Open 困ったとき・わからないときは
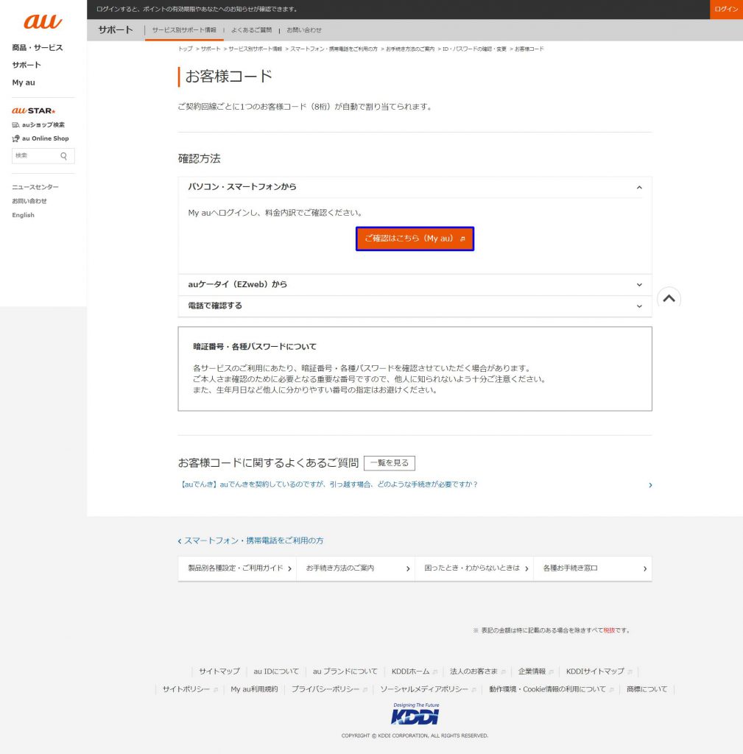Viewport: 743px width, 754px height. pos(473,568)
